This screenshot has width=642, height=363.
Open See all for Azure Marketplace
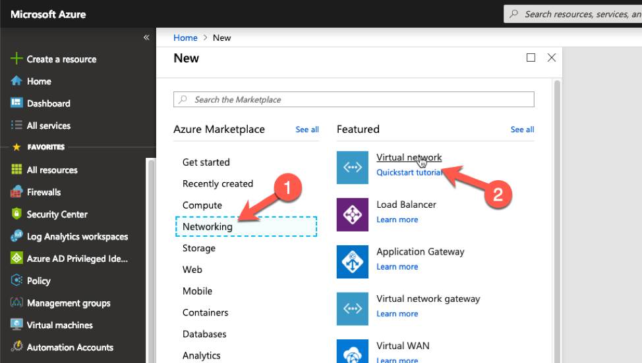click(307, 130)
